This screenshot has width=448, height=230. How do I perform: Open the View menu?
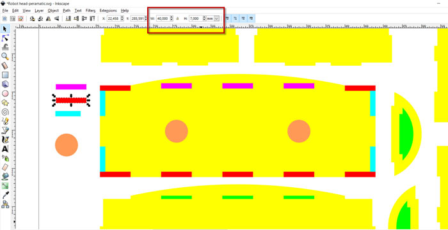pos(27,11)
